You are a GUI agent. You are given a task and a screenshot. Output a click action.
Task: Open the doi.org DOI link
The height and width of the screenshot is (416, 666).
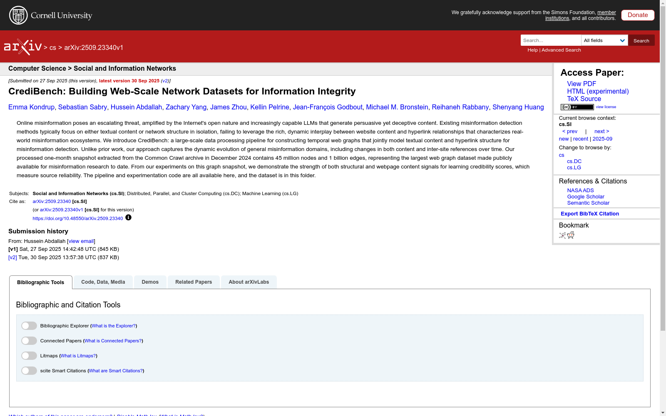[x=78, y=218]
